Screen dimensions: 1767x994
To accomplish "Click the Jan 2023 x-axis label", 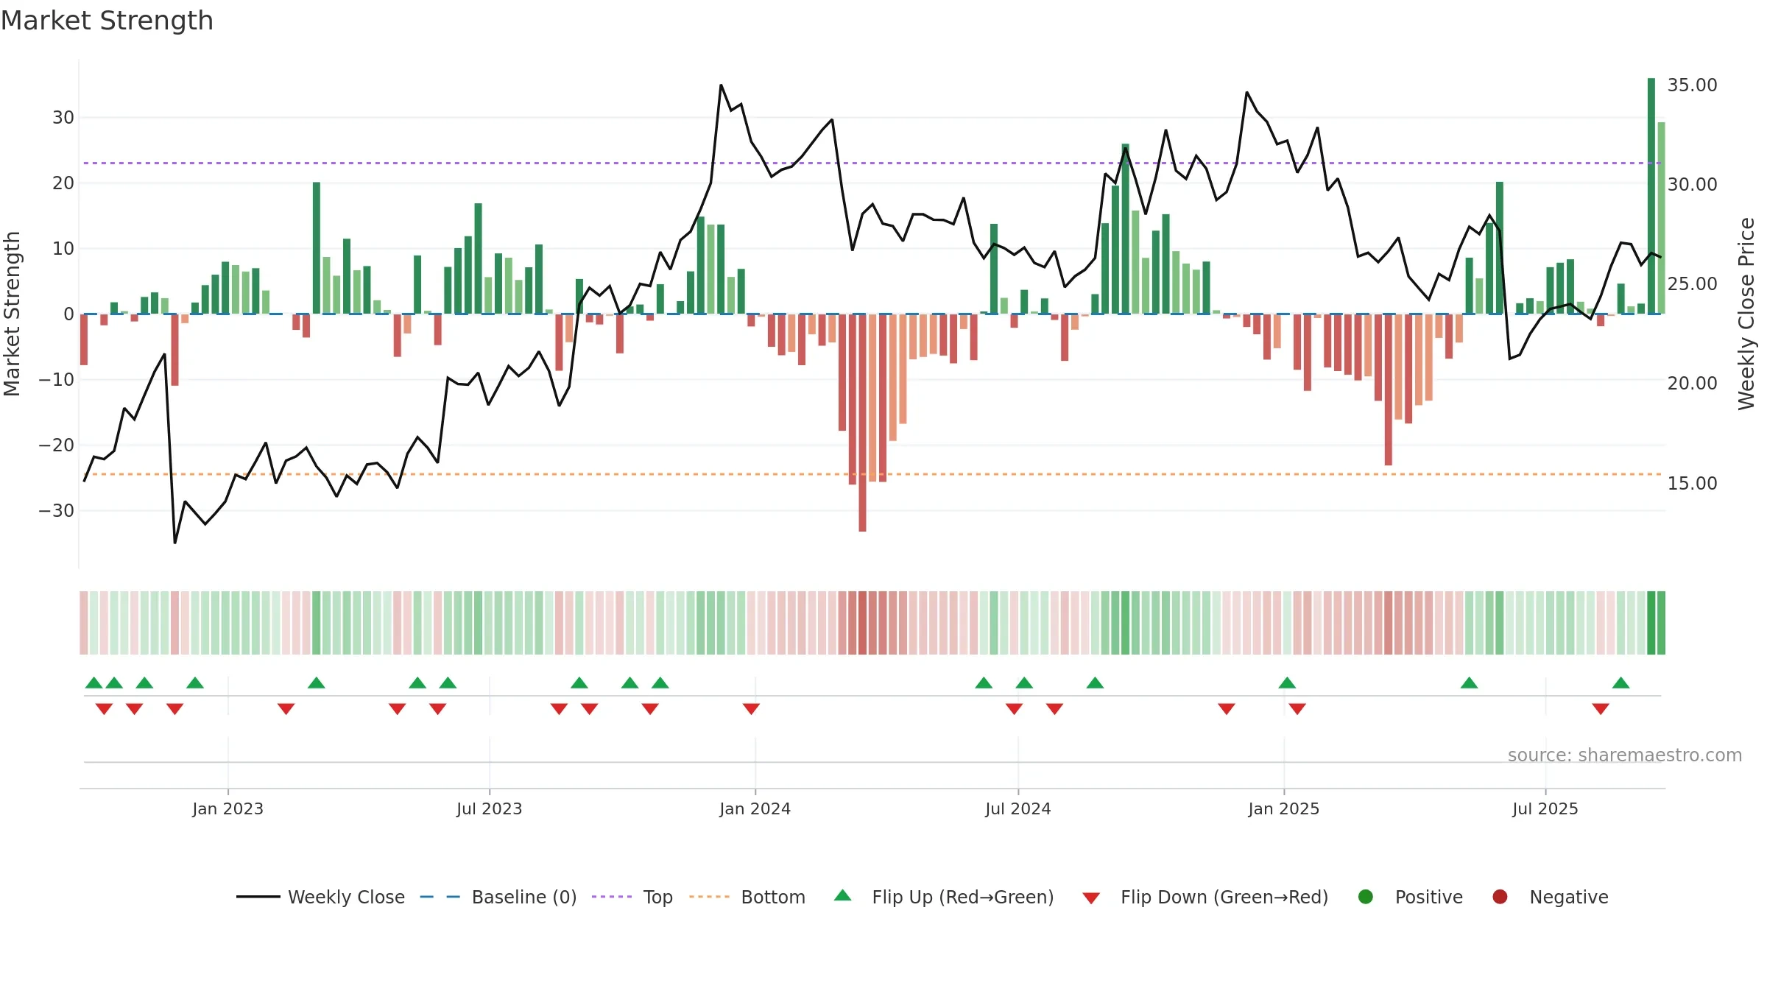I will 228,808.
